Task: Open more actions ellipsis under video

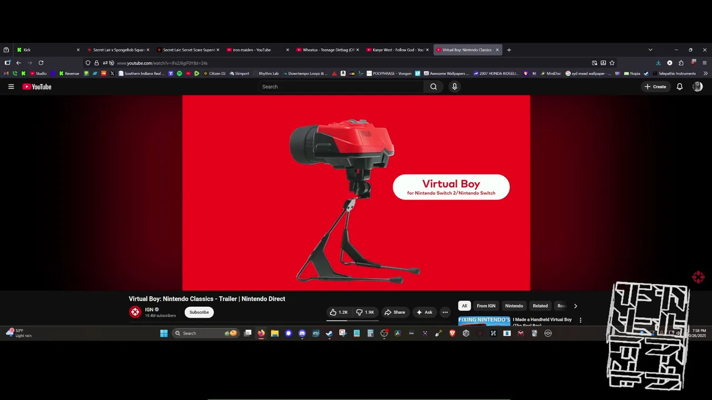Action: coord(445,312)
